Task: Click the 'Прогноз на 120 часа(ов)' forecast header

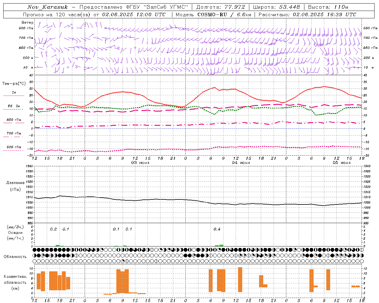Action: point(57,14)
